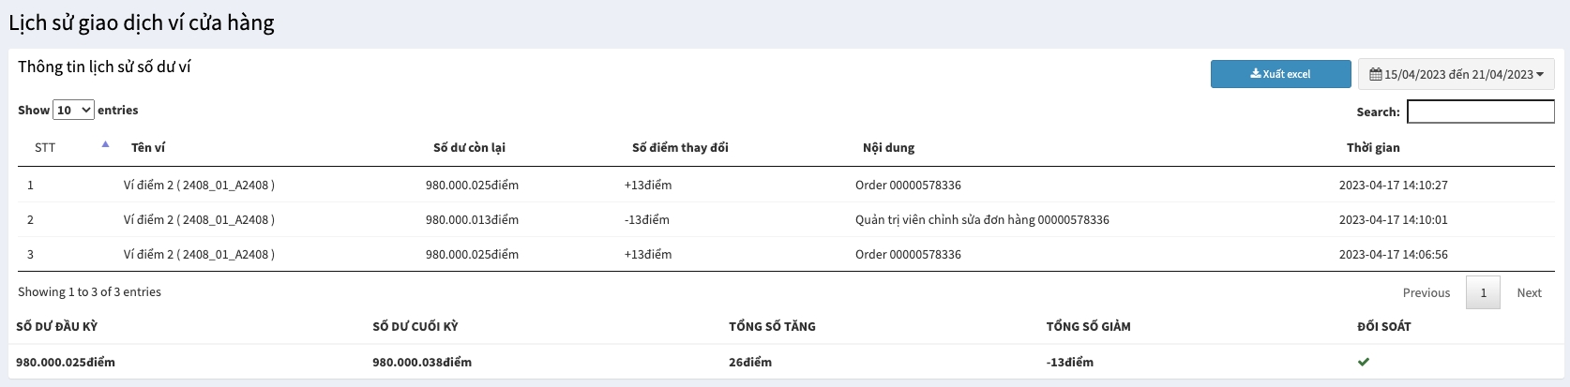Open the Show entries count dropdown

point(73,110)
